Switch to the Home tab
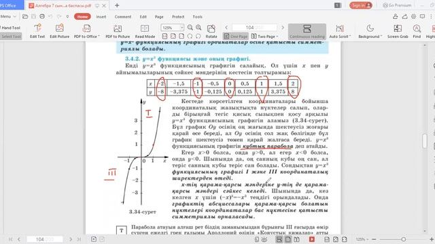435x244 pixels. [x=82, y=16]
